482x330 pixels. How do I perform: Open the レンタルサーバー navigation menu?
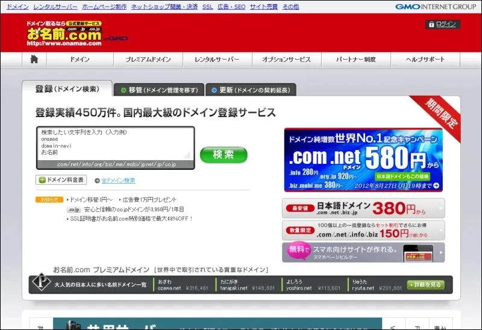pyautogui.click(x=218, y=59)
